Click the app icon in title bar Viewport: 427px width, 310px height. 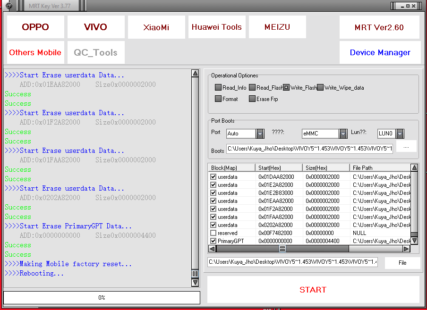coord(9,6)
